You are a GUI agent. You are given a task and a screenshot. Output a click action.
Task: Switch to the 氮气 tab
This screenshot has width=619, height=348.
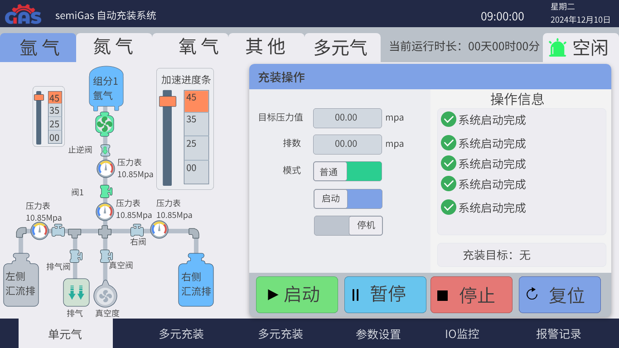[x=114, y=48]
